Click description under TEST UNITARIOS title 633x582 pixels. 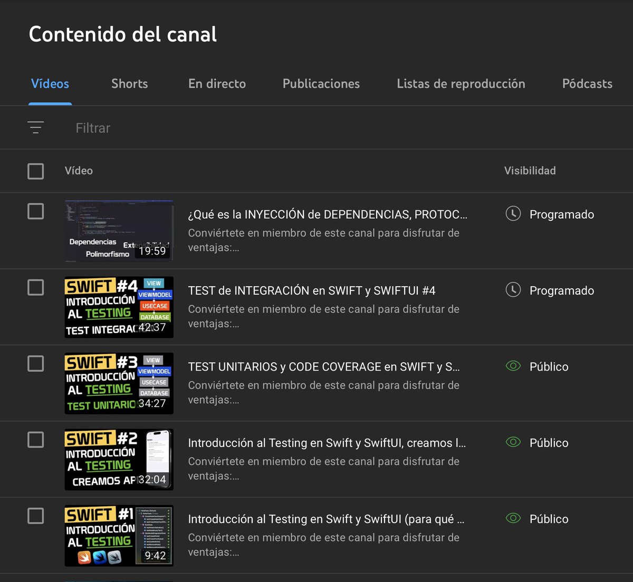324,392
